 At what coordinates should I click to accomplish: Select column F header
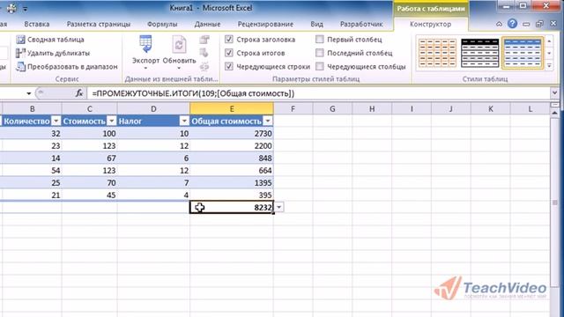(x=293, y=108)
